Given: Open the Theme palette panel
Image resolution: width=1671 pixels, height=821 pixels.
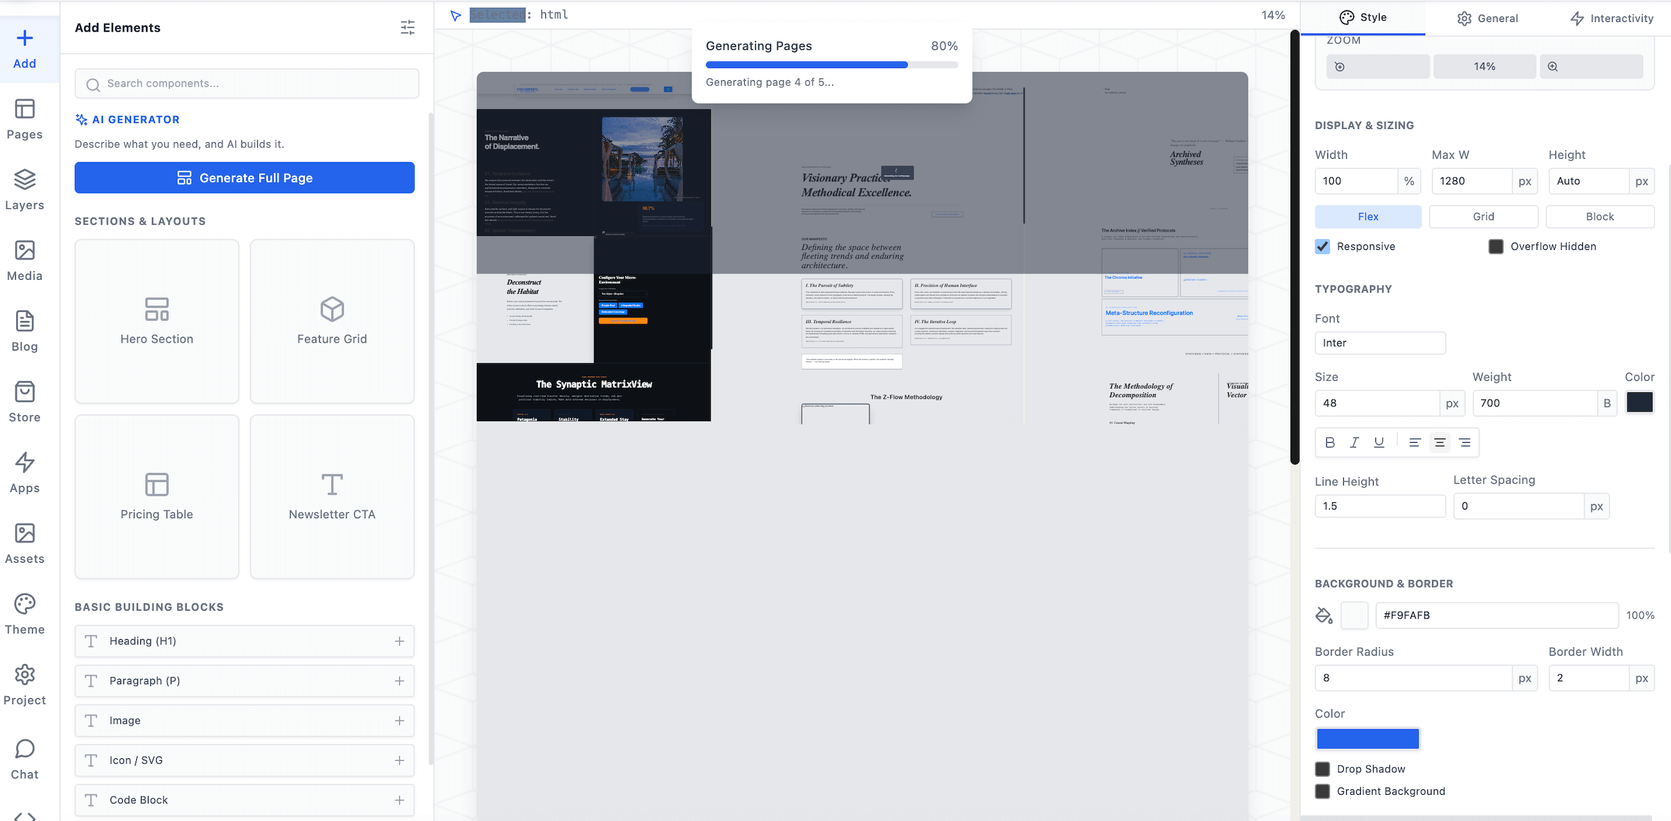Looking at the screenshot, I should click(x=25, y=614).
